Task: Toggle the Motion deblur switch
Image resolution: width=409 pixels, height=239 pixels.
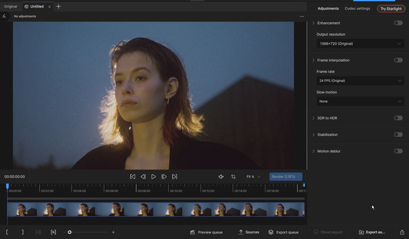Action: (398, 151)
